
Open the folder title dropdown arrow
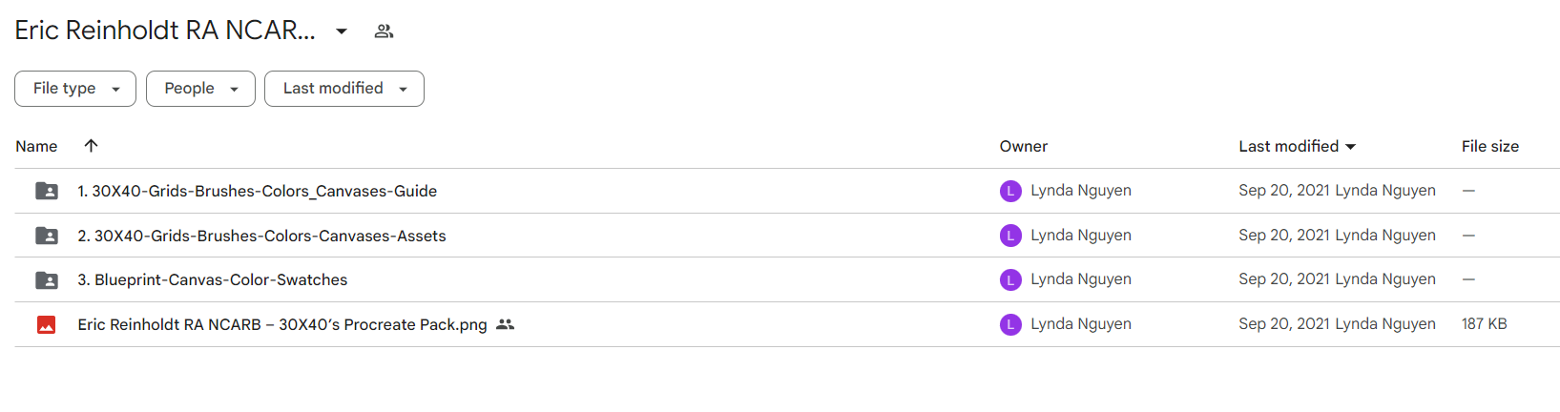342,31
